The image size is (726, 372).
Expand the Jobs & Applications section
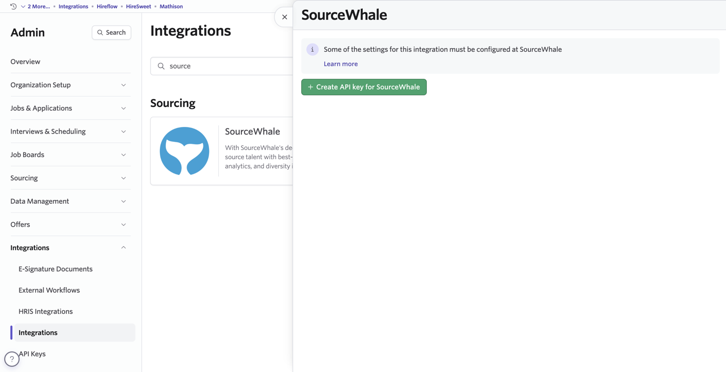(70, 108)
